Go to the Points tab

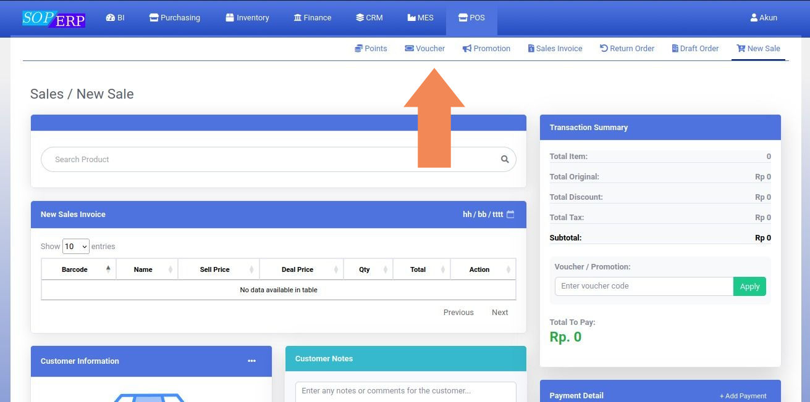coord(371,48)
